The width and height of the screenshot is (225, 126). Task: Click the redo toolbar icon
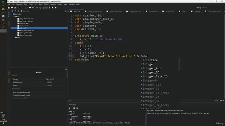pos(22,8)
